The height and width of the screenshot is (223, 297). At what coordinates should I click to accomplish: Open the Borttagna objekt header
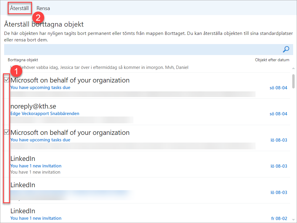tap(23, 60)
